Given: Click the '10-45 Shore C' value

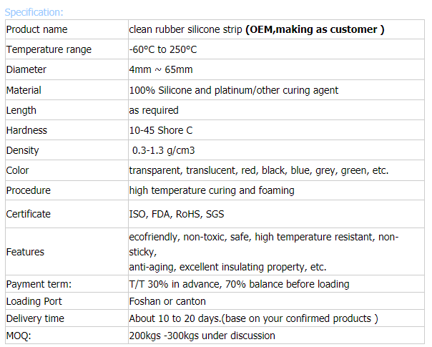Looking at the screenshot, I should 161,130.
